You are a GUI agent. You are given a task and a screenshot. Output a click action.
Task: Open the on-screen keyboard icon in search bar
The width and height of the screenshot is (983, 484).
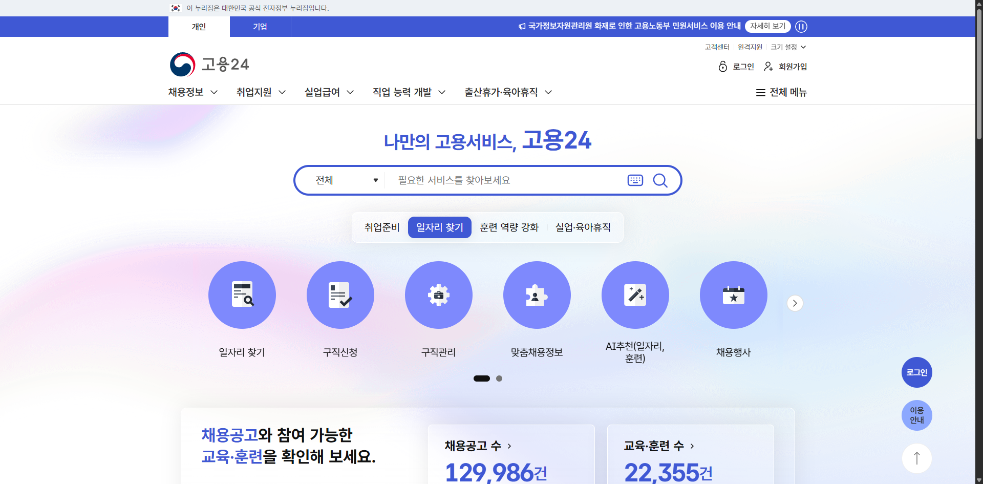635,180
